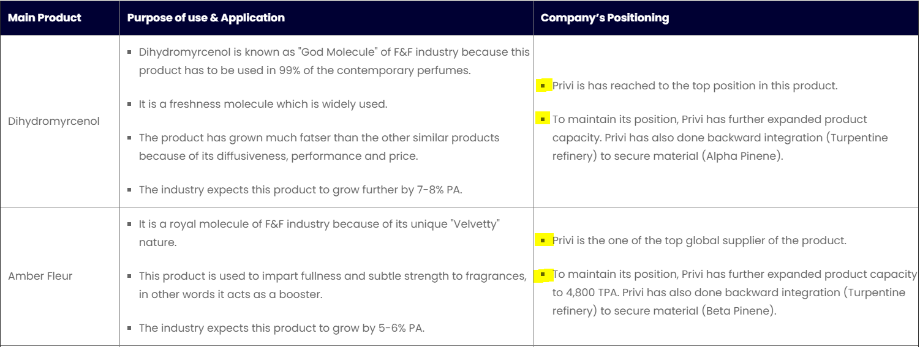The height and width of the screenshot is (347, 920).
Task: Select the "Amber Fleur" product name cell
Action: coord(40,276)
